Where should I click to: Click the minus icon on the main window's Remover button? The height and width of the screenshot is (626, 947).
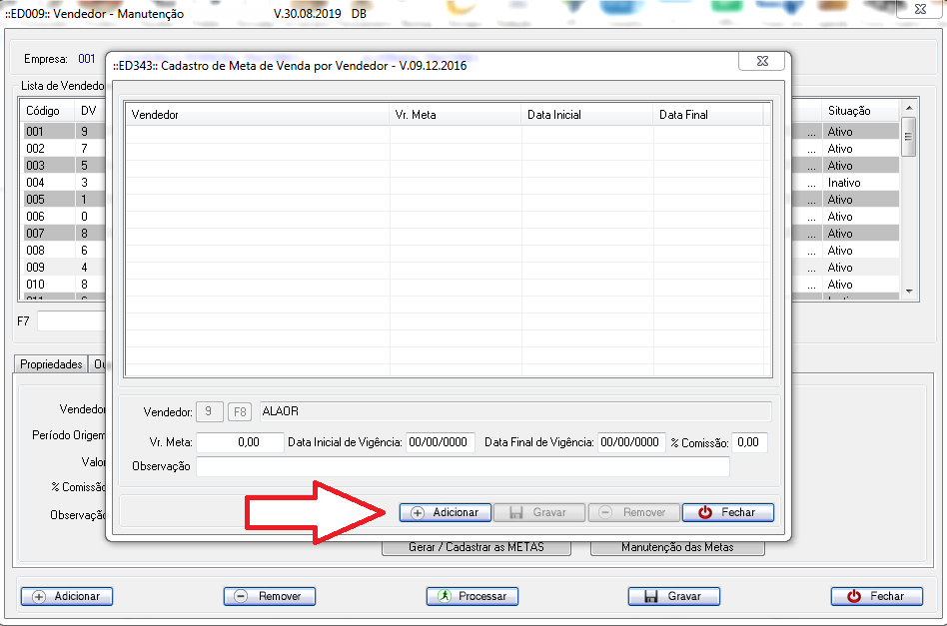(x=241, y=596)
